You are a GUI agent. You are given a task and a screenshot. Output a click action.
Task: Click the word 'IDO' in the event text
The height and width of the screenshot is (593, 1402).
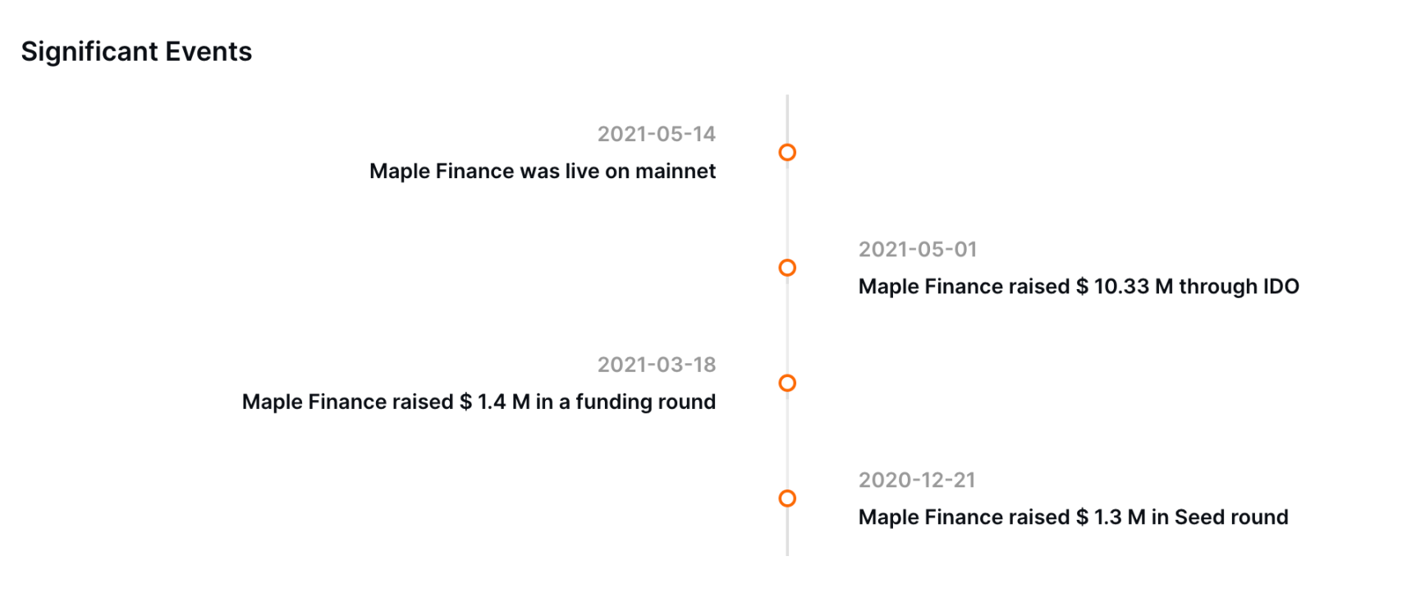tap(1281, 287)
